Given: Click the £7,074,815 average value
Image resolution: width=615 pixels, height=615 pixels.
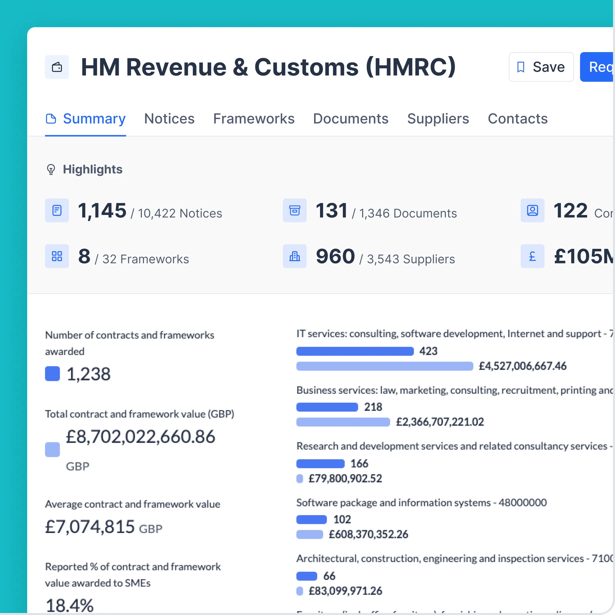Looking at the screenshot, I should 90,527.
